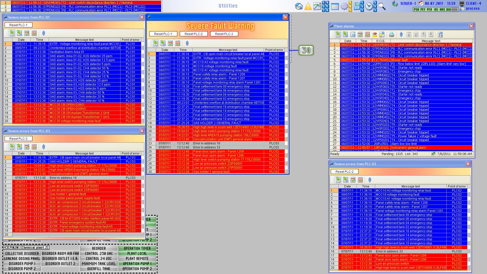
Task: Click the emergency horn acknowledge icon in Plant alarms
Action: click(x=375, y=35)
